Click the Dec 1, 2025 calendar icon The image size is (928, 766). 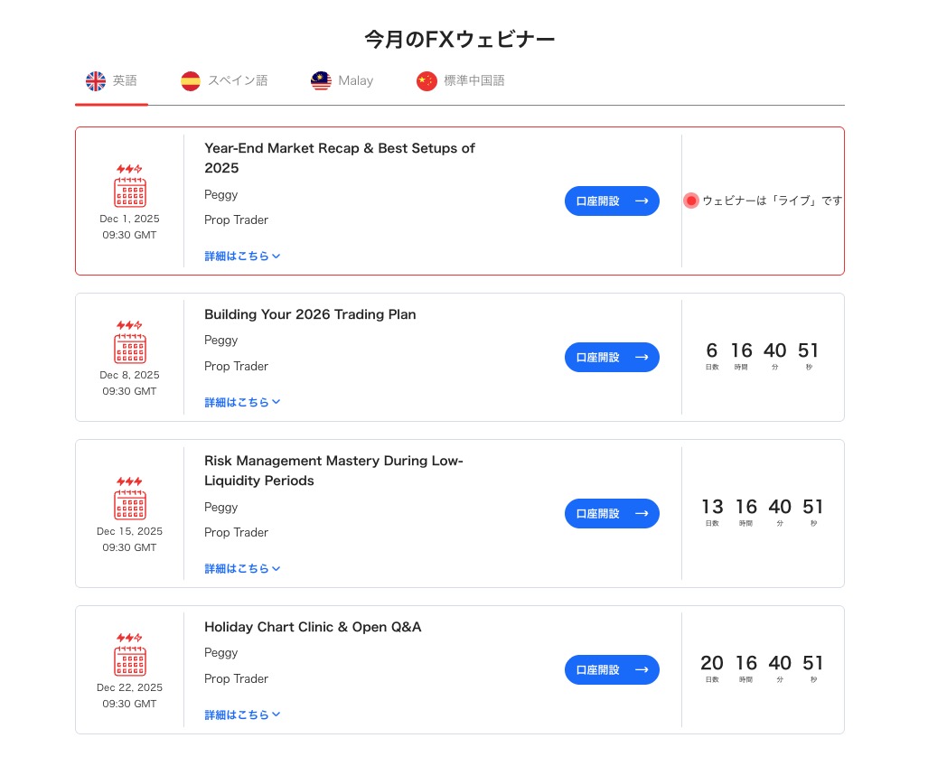click(x=130, y=186)
